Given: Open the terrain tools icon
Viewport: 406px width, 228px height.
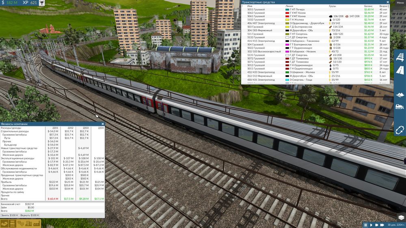Looking at the screenshot, I should [400, 95].
